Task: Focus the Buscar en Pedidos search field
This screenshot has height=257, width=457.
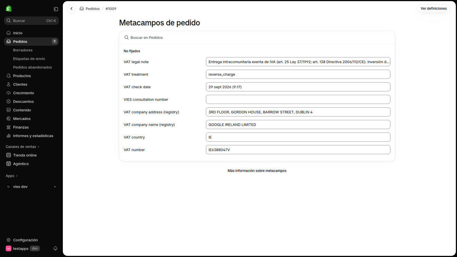Action: pyautogui.click(x=257, y=38)
